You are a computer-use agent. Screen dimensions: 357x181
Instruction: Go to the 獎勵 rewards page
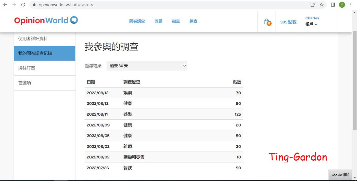(158, 21)
